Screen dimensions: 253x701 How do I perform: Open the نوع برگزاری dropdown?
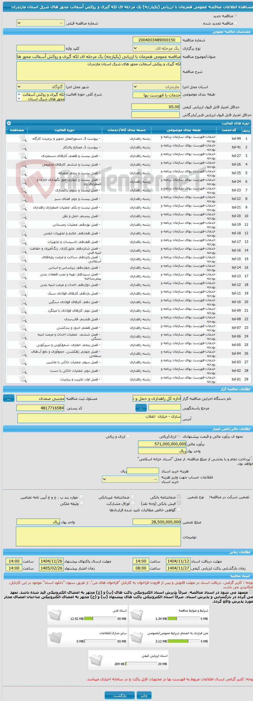click(157, 48)
